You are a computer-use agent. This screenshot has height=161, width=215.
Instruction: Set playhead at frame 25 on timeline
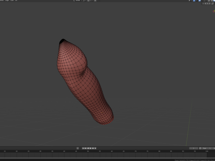29,151
